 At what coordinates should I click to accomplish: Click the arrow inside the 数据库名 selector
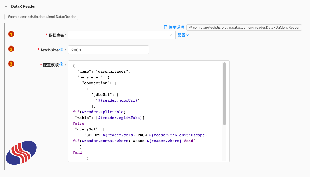pyautogui.click(x=171, y=35)
